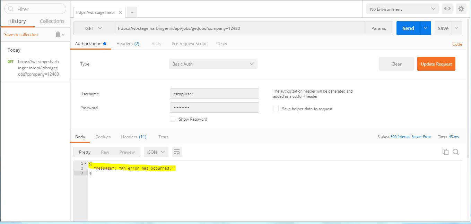The width and height of the screenshot is (471, 224).
Task: Click the search response magnifier icon
Action: point(456,152)
